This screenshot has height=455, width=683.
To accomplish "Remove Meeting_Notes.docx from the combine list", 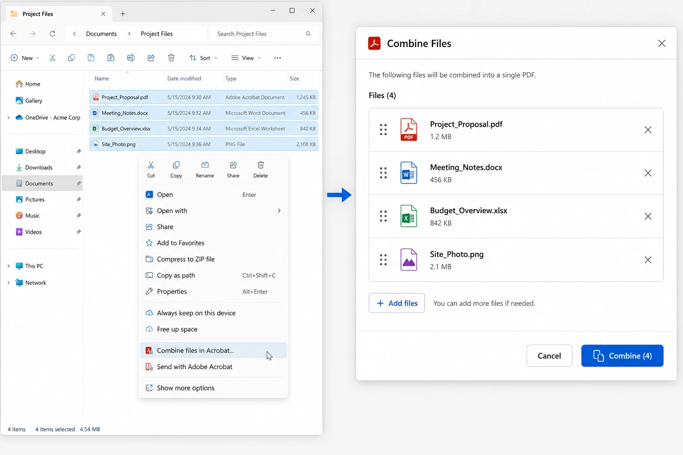I will coord(648,173).
